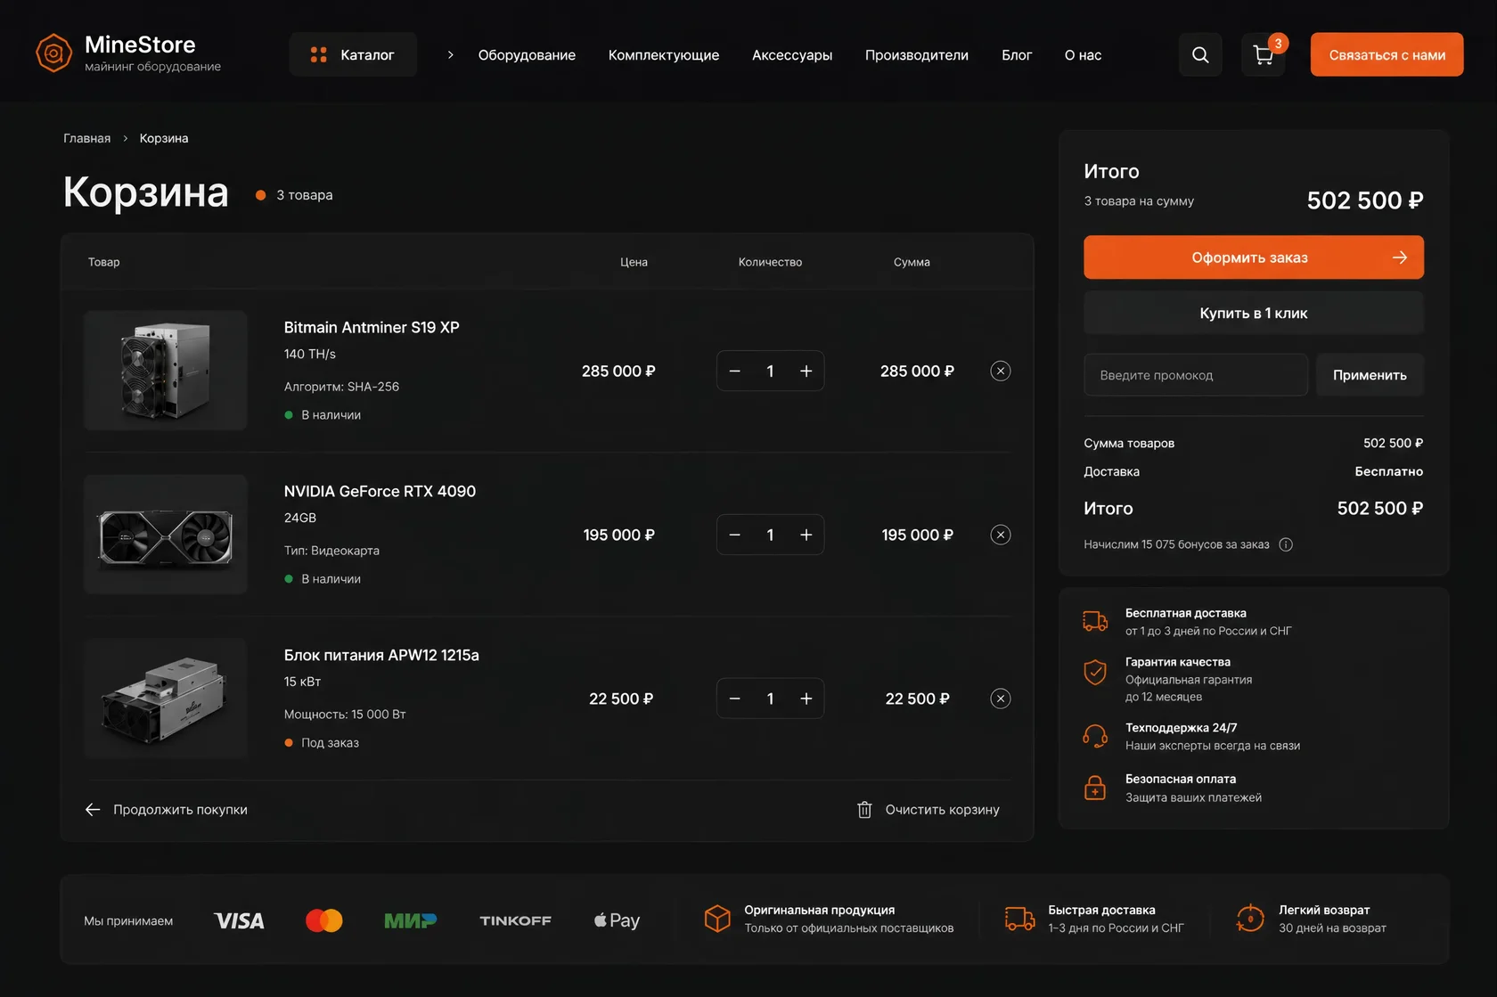Open the shopping cart icon
Image resolution: width=1497 pixels, height=997 pixels.
(x=1264, y=54)
